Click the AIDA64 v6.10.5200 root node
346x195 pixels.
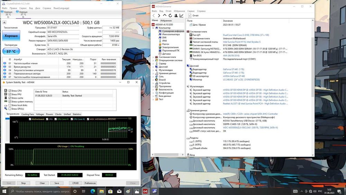click(x=164, y=25)
